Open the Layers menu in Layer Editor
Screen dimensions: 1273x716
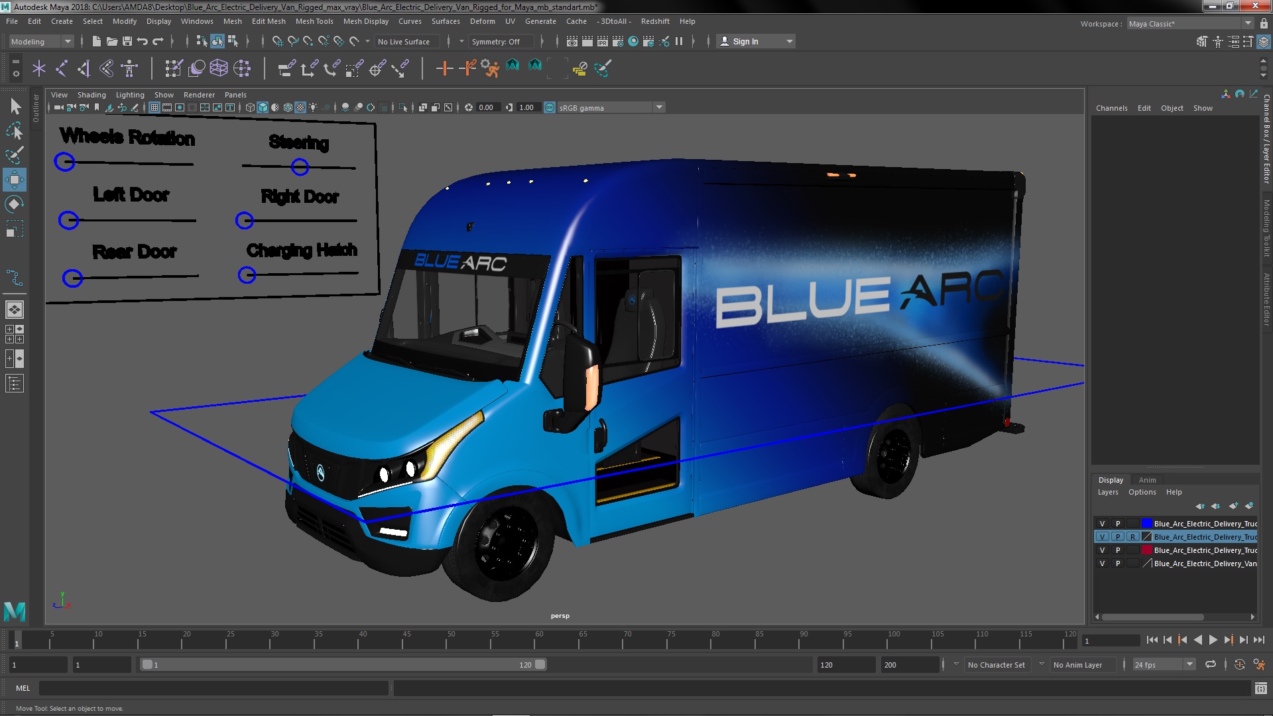pyautogui.click(x=1107, y=492)
